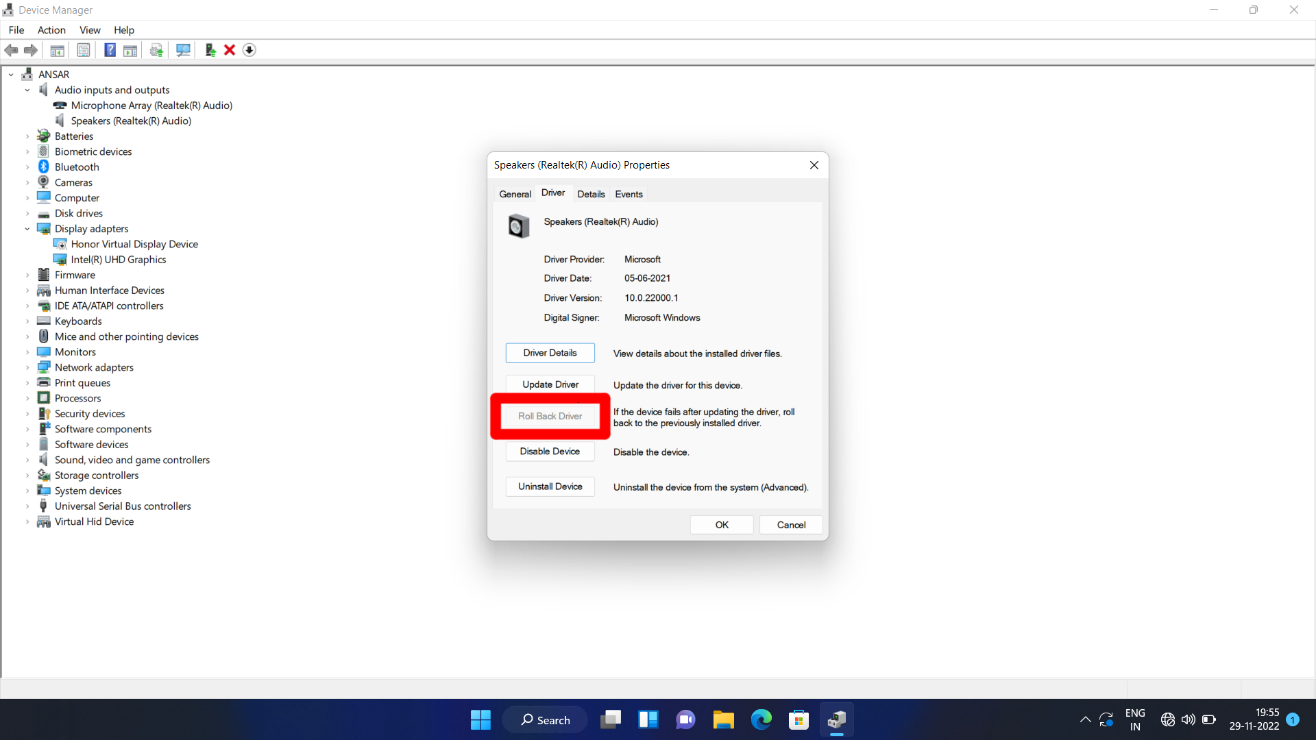This screenshot has height=740, width=1316.
Task: Select the Batteries category icon
Action: click(43, 136)
